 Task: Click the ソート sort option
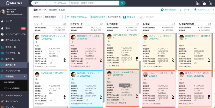pyautogui.click(x=184, y=10)
